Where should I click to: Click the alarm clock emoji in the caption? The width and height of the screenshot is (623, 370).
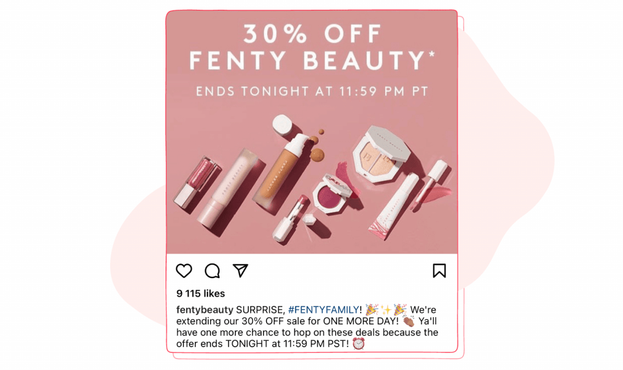(x=358, y=343)
